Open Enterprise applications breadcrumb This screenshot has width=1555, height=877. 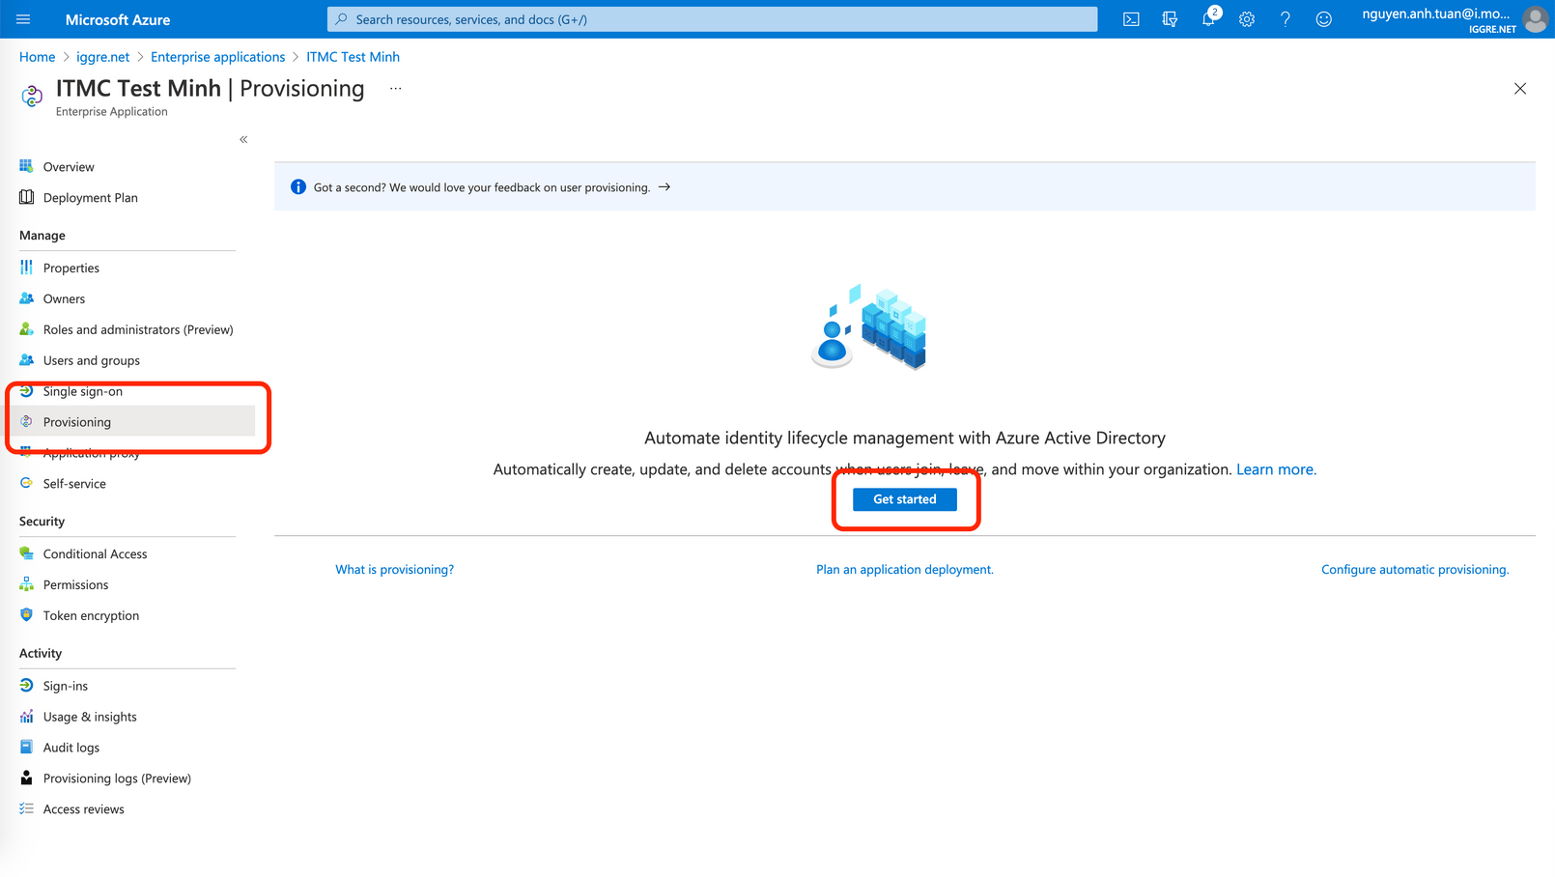point(218,57)
